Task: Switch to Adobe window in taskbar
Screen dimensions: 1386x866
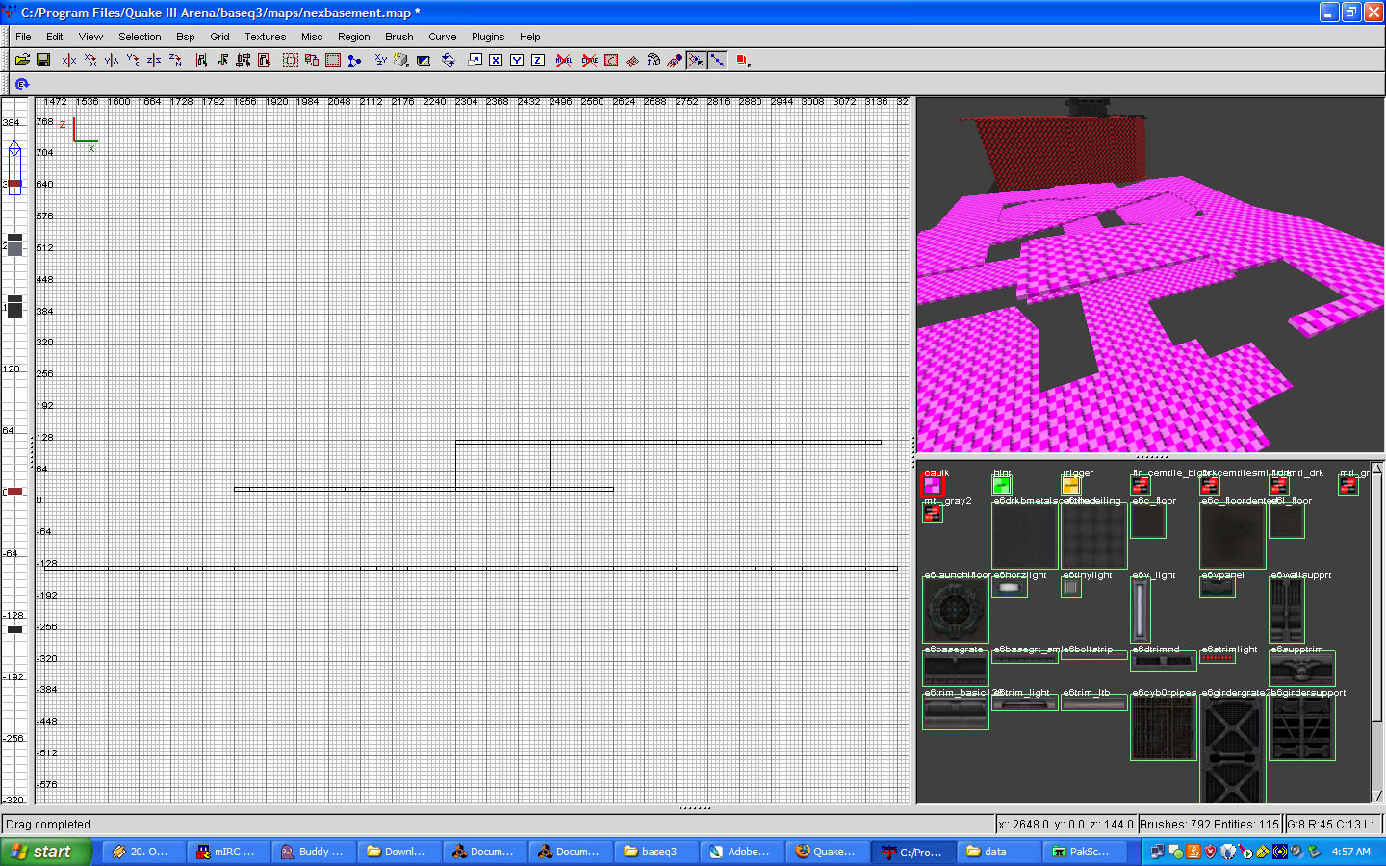Action: click(x=739, y=852)
